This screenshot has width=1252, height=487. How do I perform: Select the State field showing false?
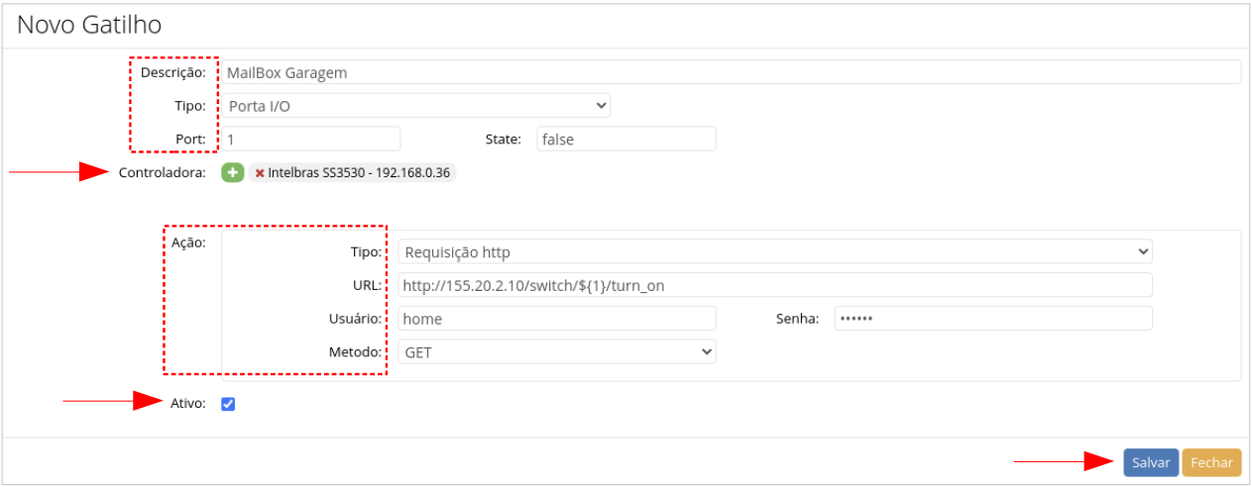[626, 140]
